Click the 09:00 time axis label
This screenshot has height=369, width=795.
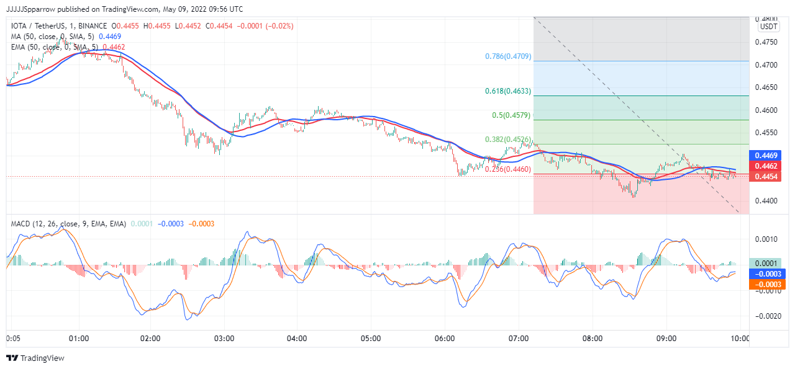point(666,339)
